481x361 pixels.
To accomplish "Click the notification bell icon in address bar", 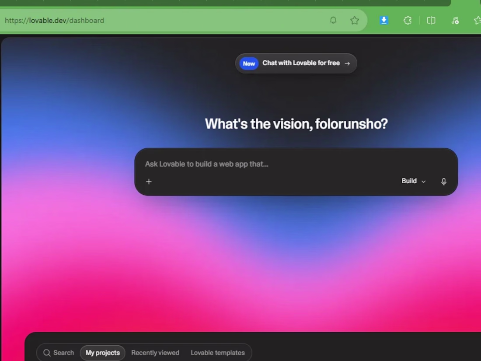I will (x=333, y=20).
